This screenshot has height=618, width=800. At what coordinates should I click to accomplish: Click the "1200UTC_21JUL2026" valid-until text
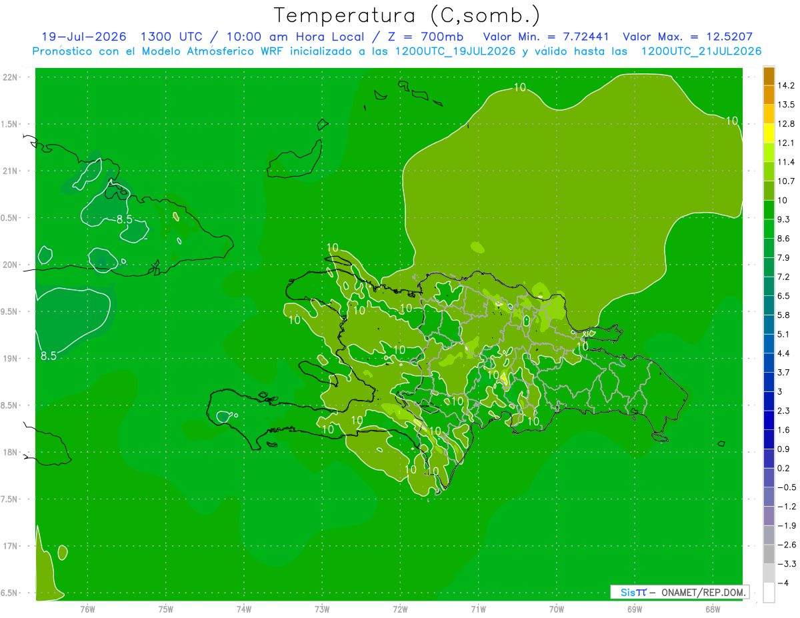(x=701, y=51)
